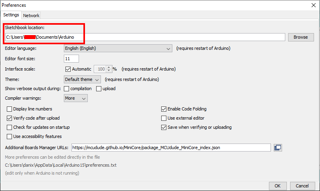Image resolution: width=320 pixels, height=191 pixels.
Task: Open the Default theme dropdown
Action: pos(82,79)
